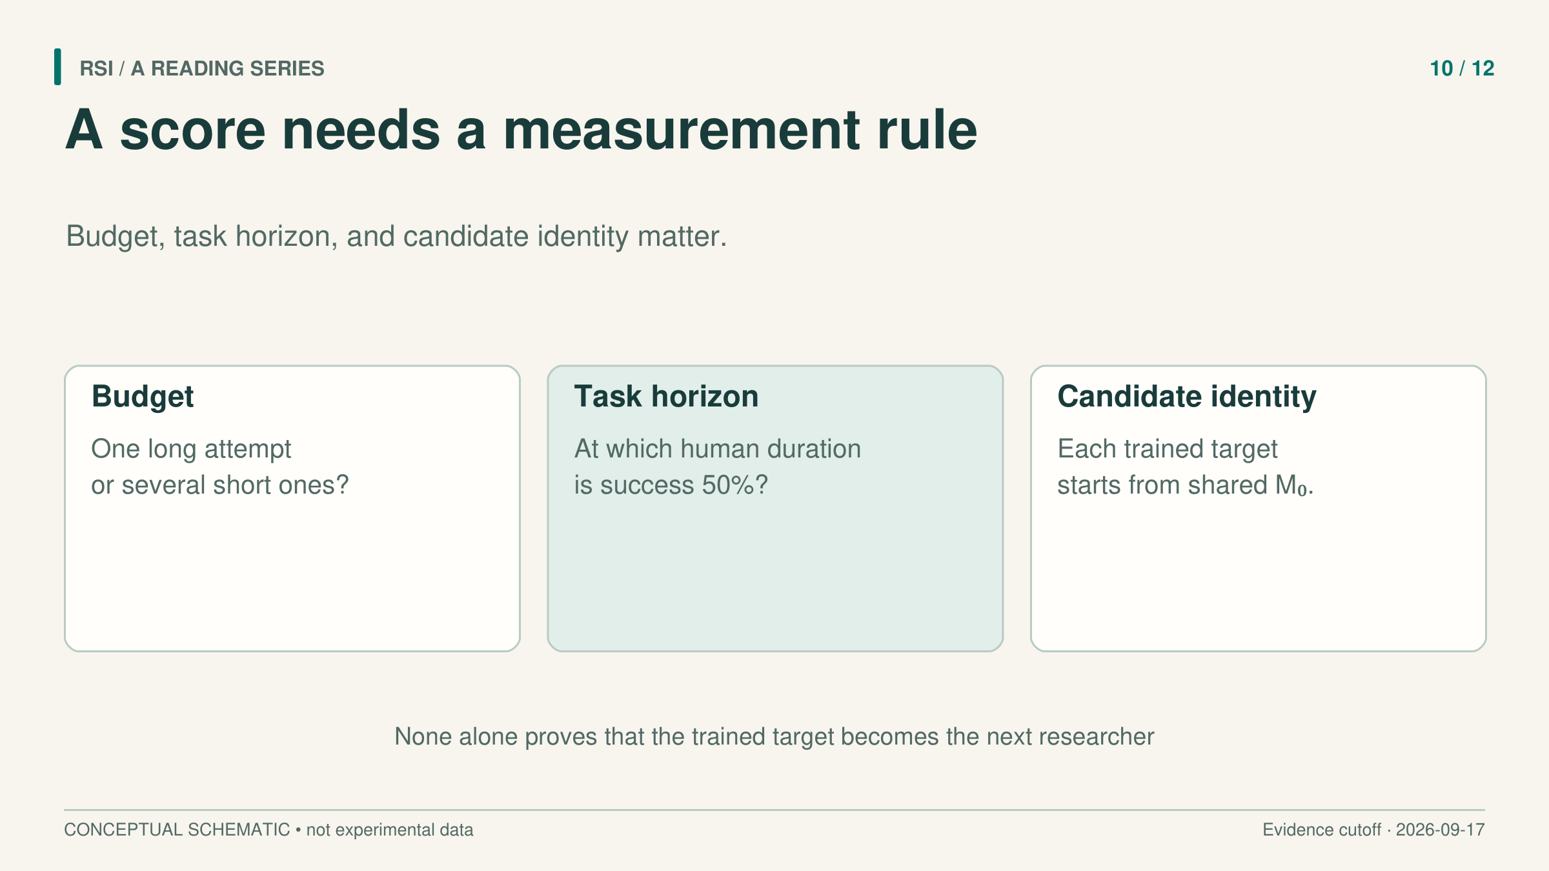Click the 'Budget' card heading
The image size is (1549, 871).
143,396
